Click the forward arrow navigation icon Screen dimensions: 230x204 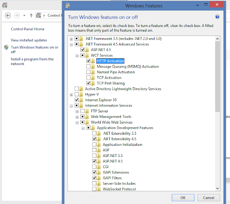(17, 15)
